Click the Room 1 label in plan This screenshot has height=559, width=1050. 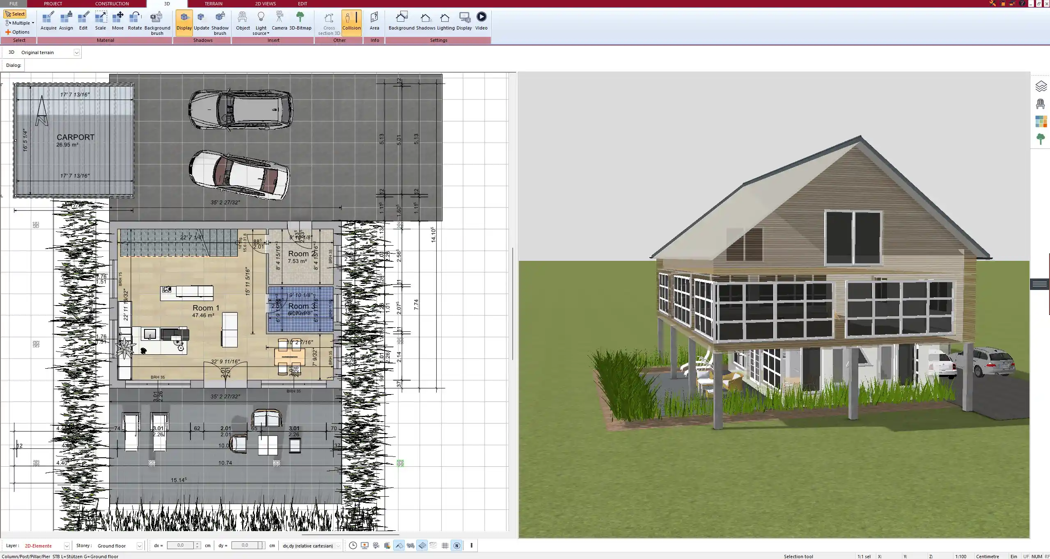pos(206,308)
